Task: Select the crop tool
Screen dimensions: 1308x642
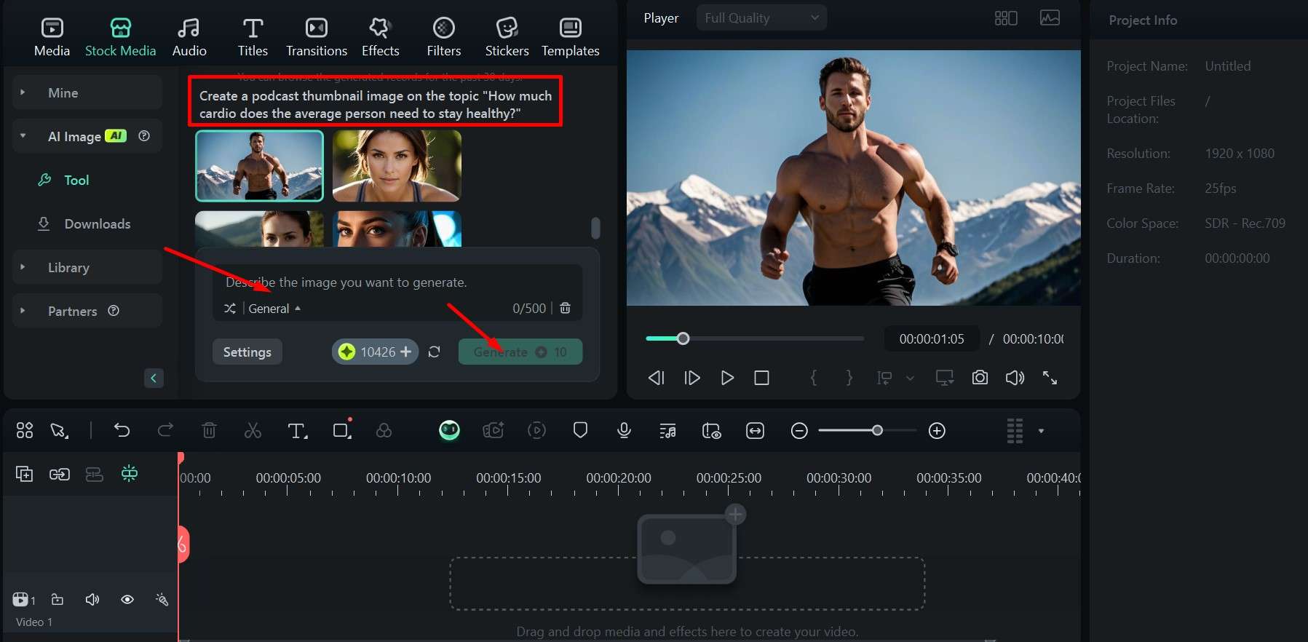Action: (342, 429)
